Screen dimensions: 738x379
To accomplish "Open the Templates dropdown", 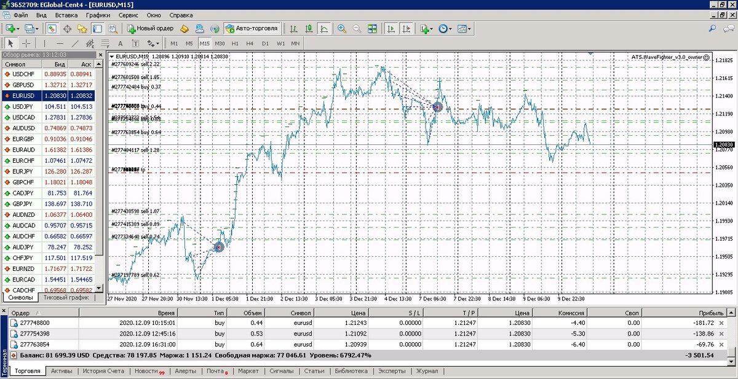I will tap(465, 28).
